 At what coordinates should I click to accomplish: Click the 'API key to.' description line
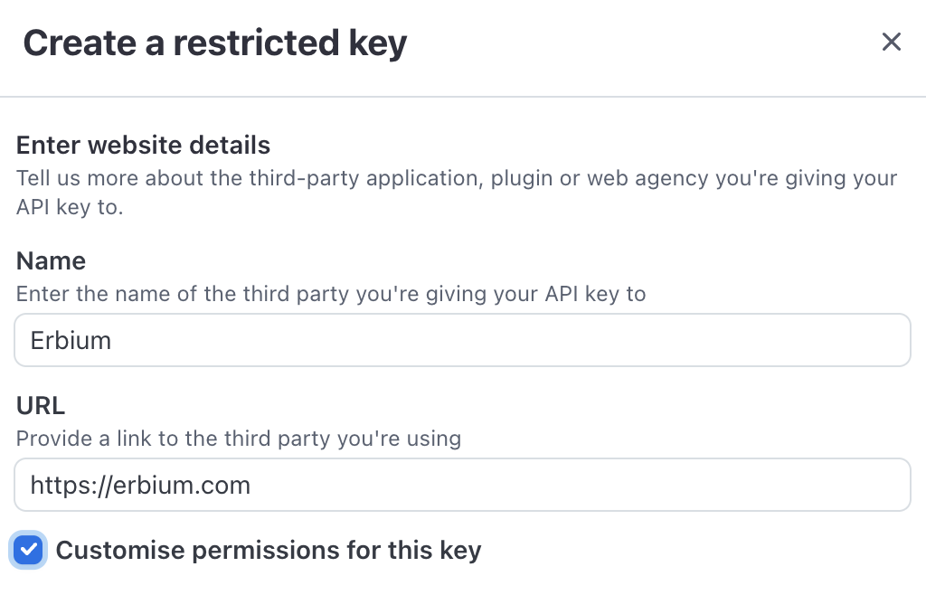69,207
